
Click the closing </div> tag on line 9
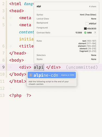53,67
